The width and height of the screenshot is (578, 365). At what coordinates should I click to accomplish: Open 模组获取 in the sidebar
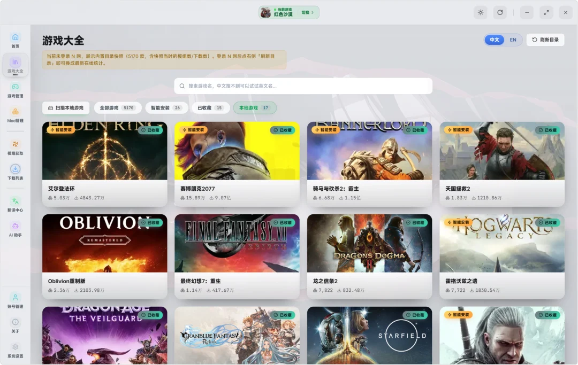pyautogui.click(x=15, y=147)
